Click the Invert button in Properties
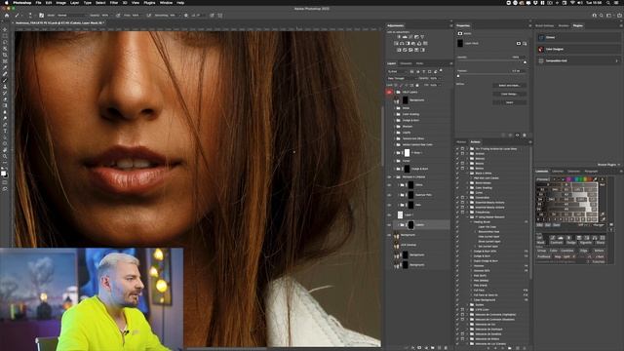Screen dimensions: 624x351 (509, 102)
